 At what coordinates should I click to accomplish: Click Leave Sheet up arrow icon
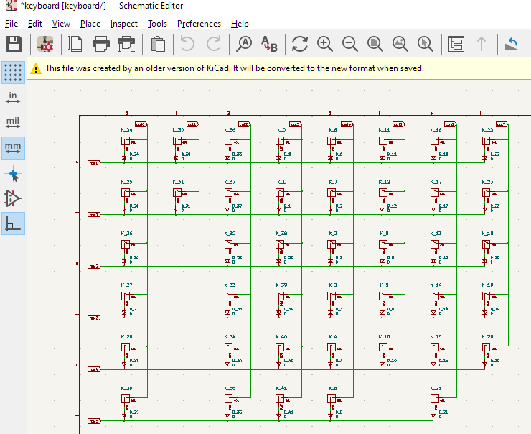pos(481,44)
